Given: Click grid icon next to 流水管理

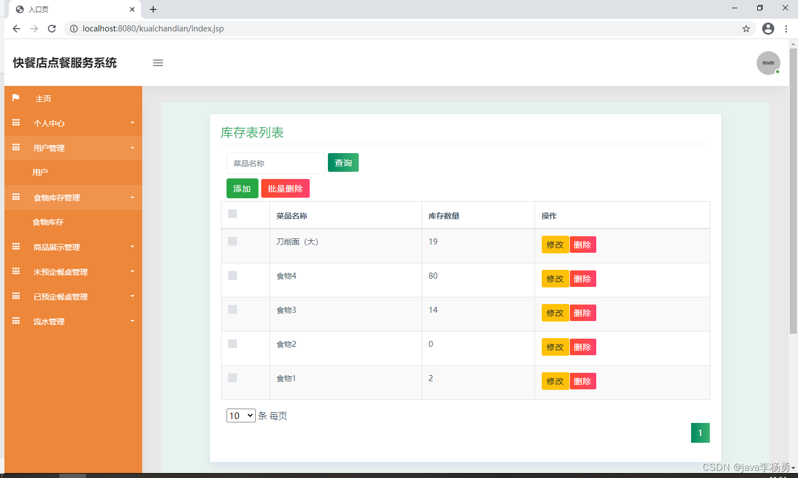Looking at the screenshot, I should click(16, 321).
